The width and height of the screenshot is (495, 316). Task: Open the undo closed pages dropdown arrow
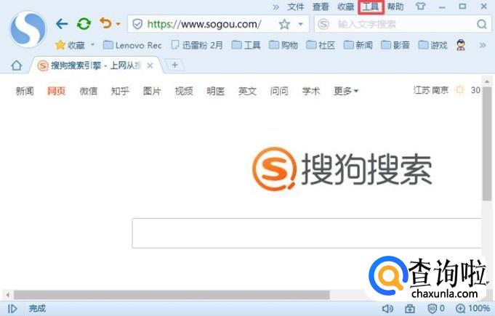click(118, 24)
